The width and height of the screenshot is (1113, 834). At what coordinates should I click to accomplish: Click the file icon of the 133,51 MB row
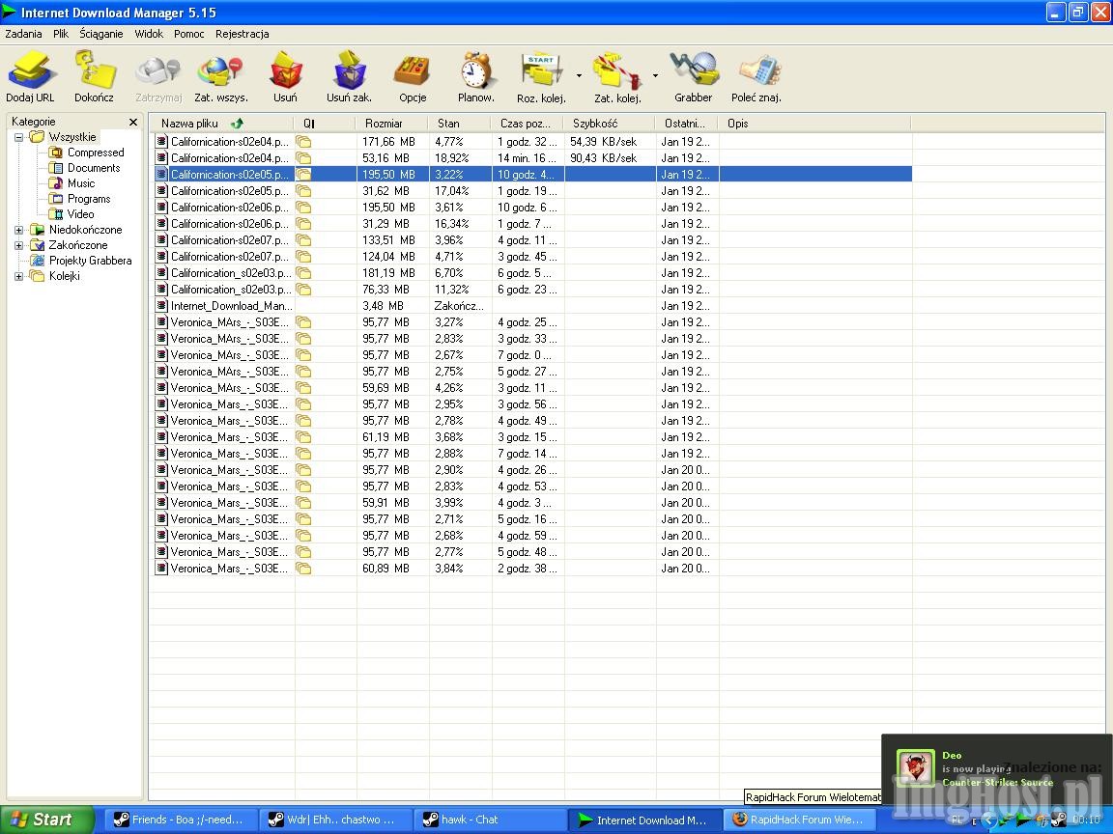point(162,239)
